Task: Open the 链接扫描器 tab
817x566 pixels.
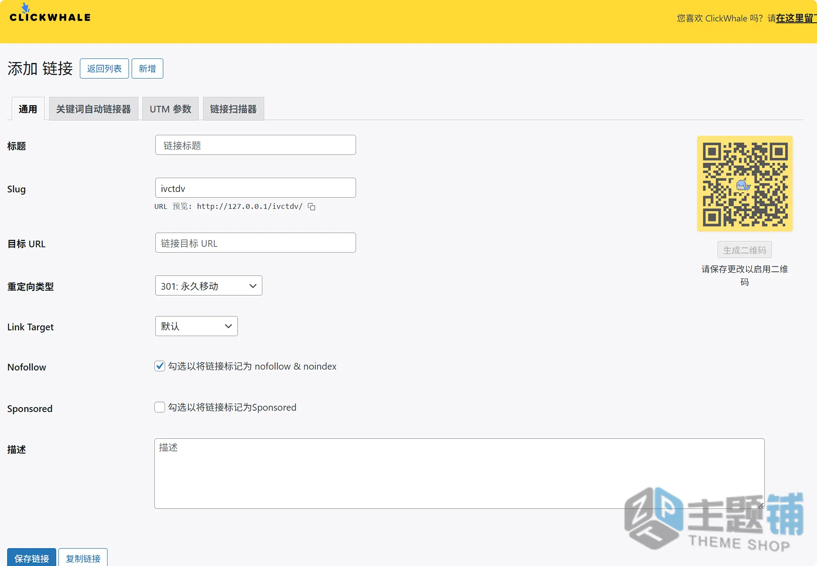Action: [x=233, y=109]
